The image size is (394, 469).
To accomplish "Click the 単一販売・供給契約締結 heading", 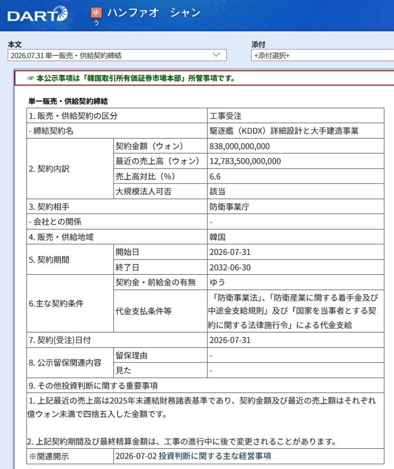I will tap(68, 101).
